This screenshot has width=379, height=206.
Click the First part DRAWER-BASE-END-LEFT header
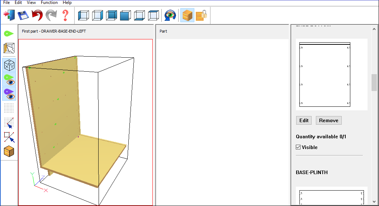[54, 31]
